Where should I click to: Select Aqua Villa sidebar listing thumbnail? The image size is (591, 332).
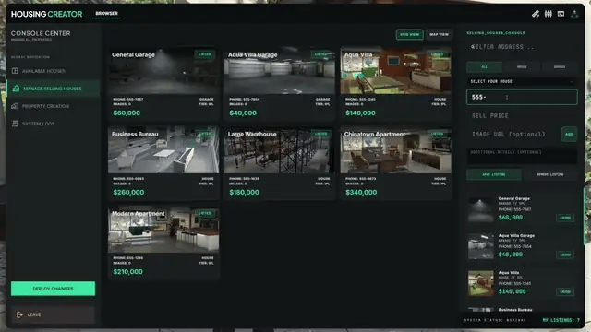(480, 283)
